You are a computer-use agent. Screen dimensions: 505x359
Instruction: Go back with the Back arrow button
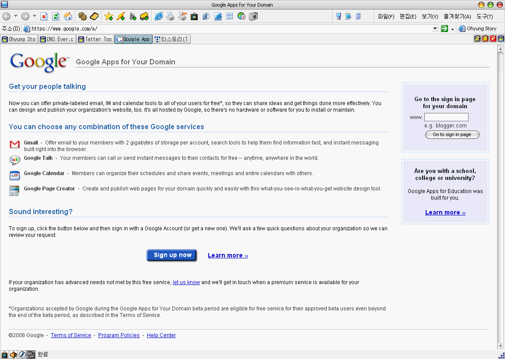(x=7, y=16)
